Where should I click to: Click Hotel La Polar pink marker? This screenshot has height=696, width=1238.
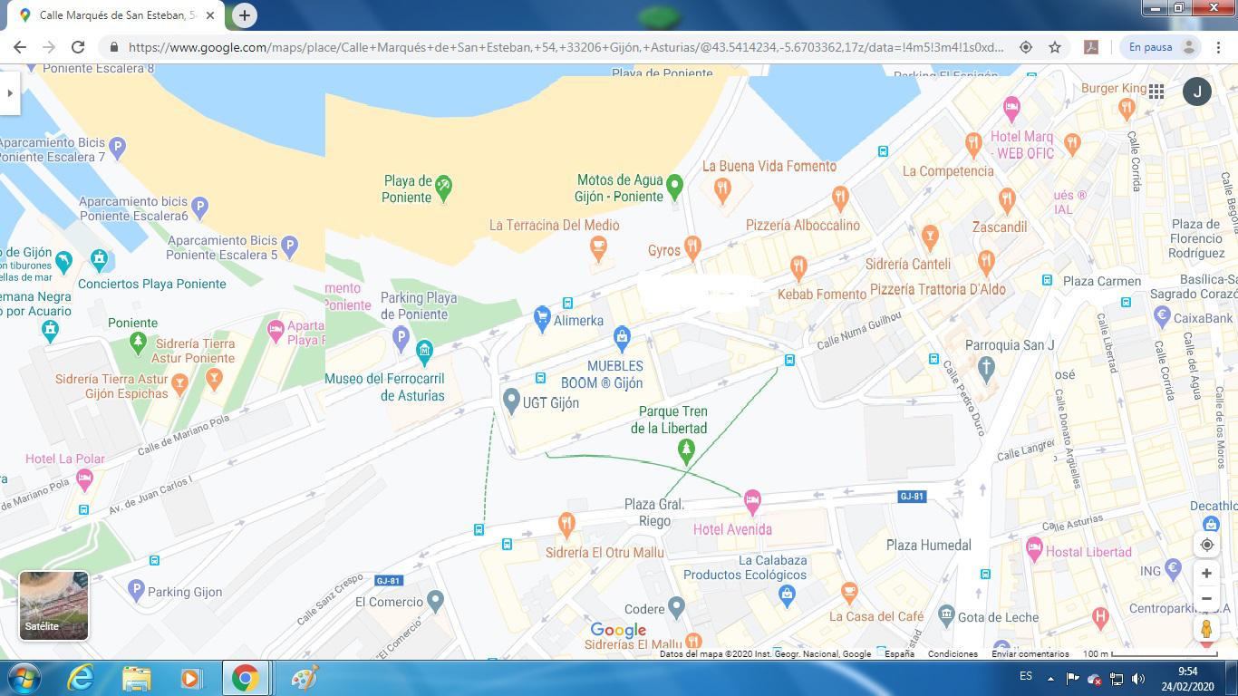click(85, 478)
